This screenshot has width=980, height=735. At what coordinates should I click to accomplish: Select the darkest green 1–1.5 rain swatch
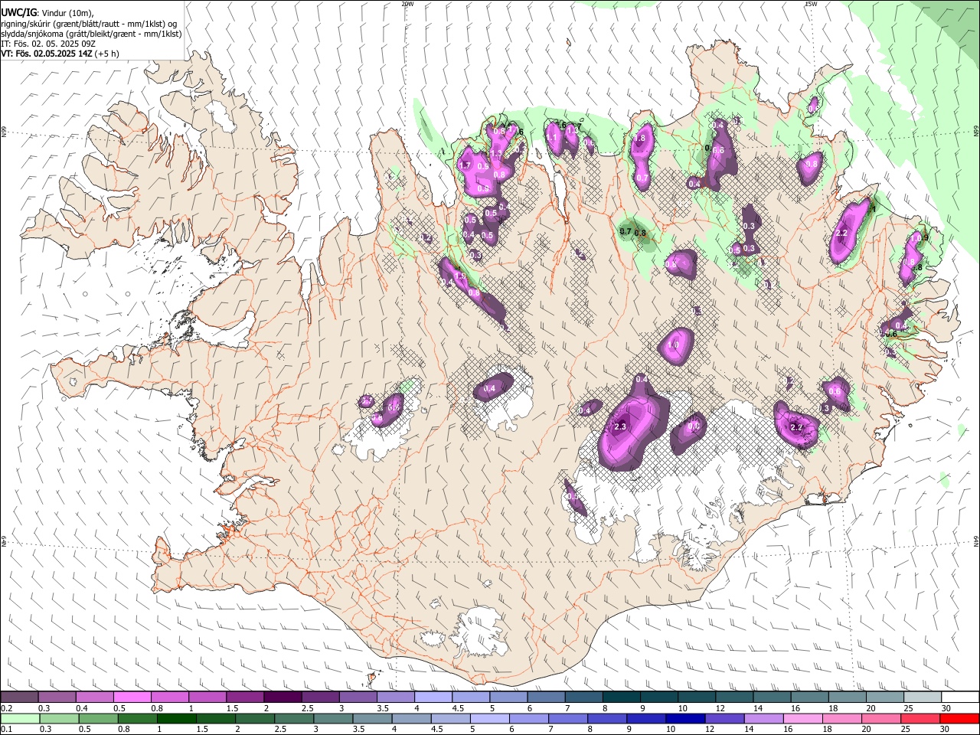click(178, 718)
